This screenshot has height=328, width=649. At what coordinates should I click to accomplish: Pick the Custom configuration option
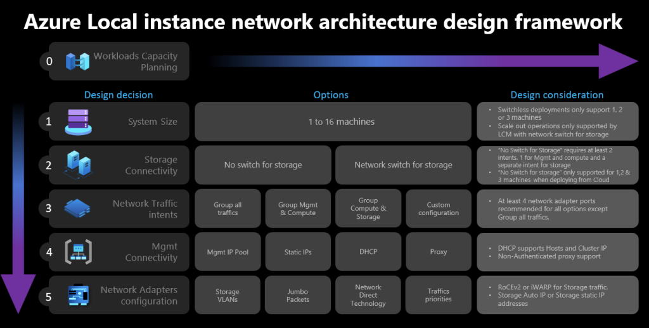[x=439, y=209]
